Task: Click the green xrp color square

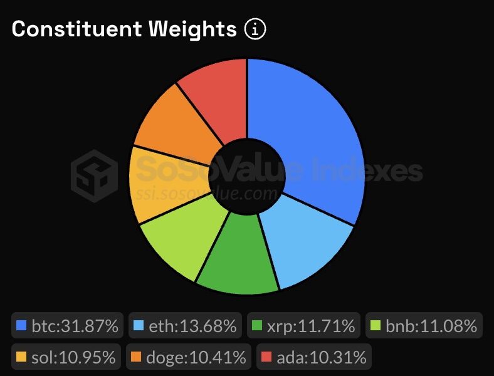Action: 257,325
